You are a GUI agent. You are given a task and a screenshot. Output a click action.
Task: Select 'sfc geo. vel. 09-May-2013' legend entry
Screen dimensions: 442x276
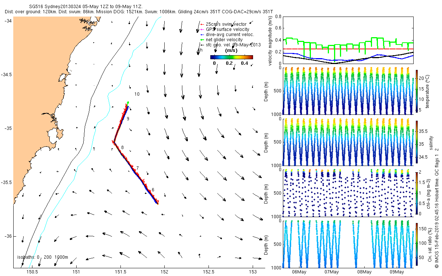(x=233, y=45)
